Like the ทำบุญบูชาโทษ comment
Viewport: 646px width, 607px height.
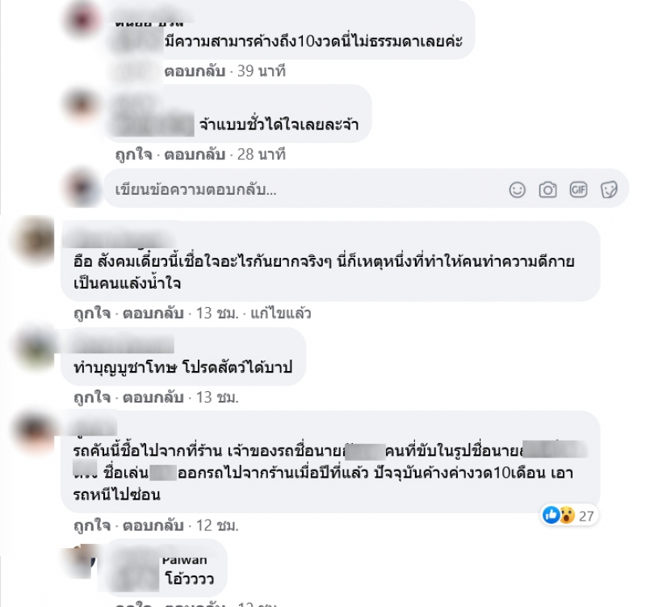click(x=92, y=397)
